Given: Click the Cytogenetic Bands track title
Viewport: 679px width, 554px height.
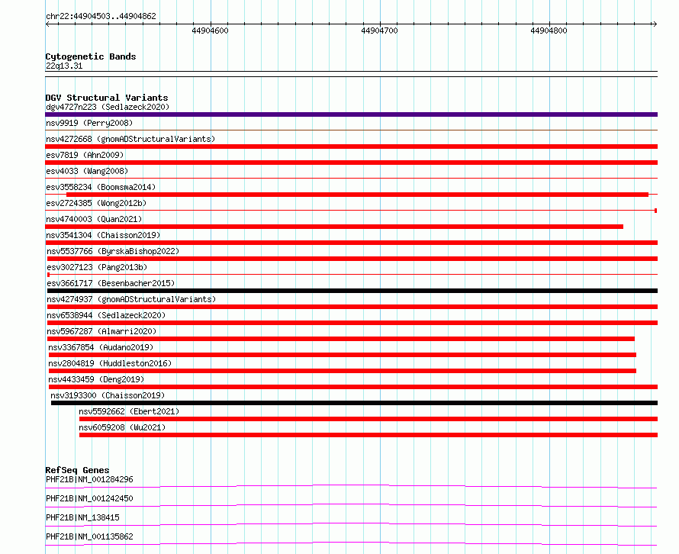Looking at the screenshot, I should [91, 56].
